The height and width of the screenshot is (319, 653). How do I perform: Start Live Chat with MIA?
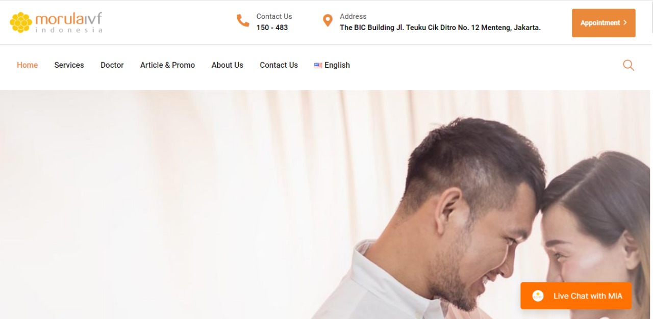coord(576,296)
